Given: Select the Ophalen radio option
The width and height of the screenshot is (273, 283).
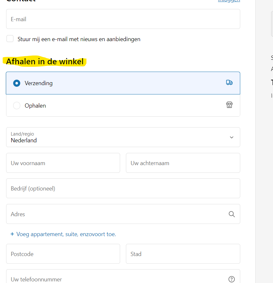Looking at the screenshot, I should (17, 106).
